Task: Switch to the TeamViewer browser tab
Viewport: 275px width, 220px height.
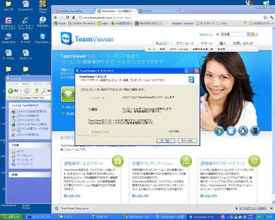Action: (x=117, y=11)
